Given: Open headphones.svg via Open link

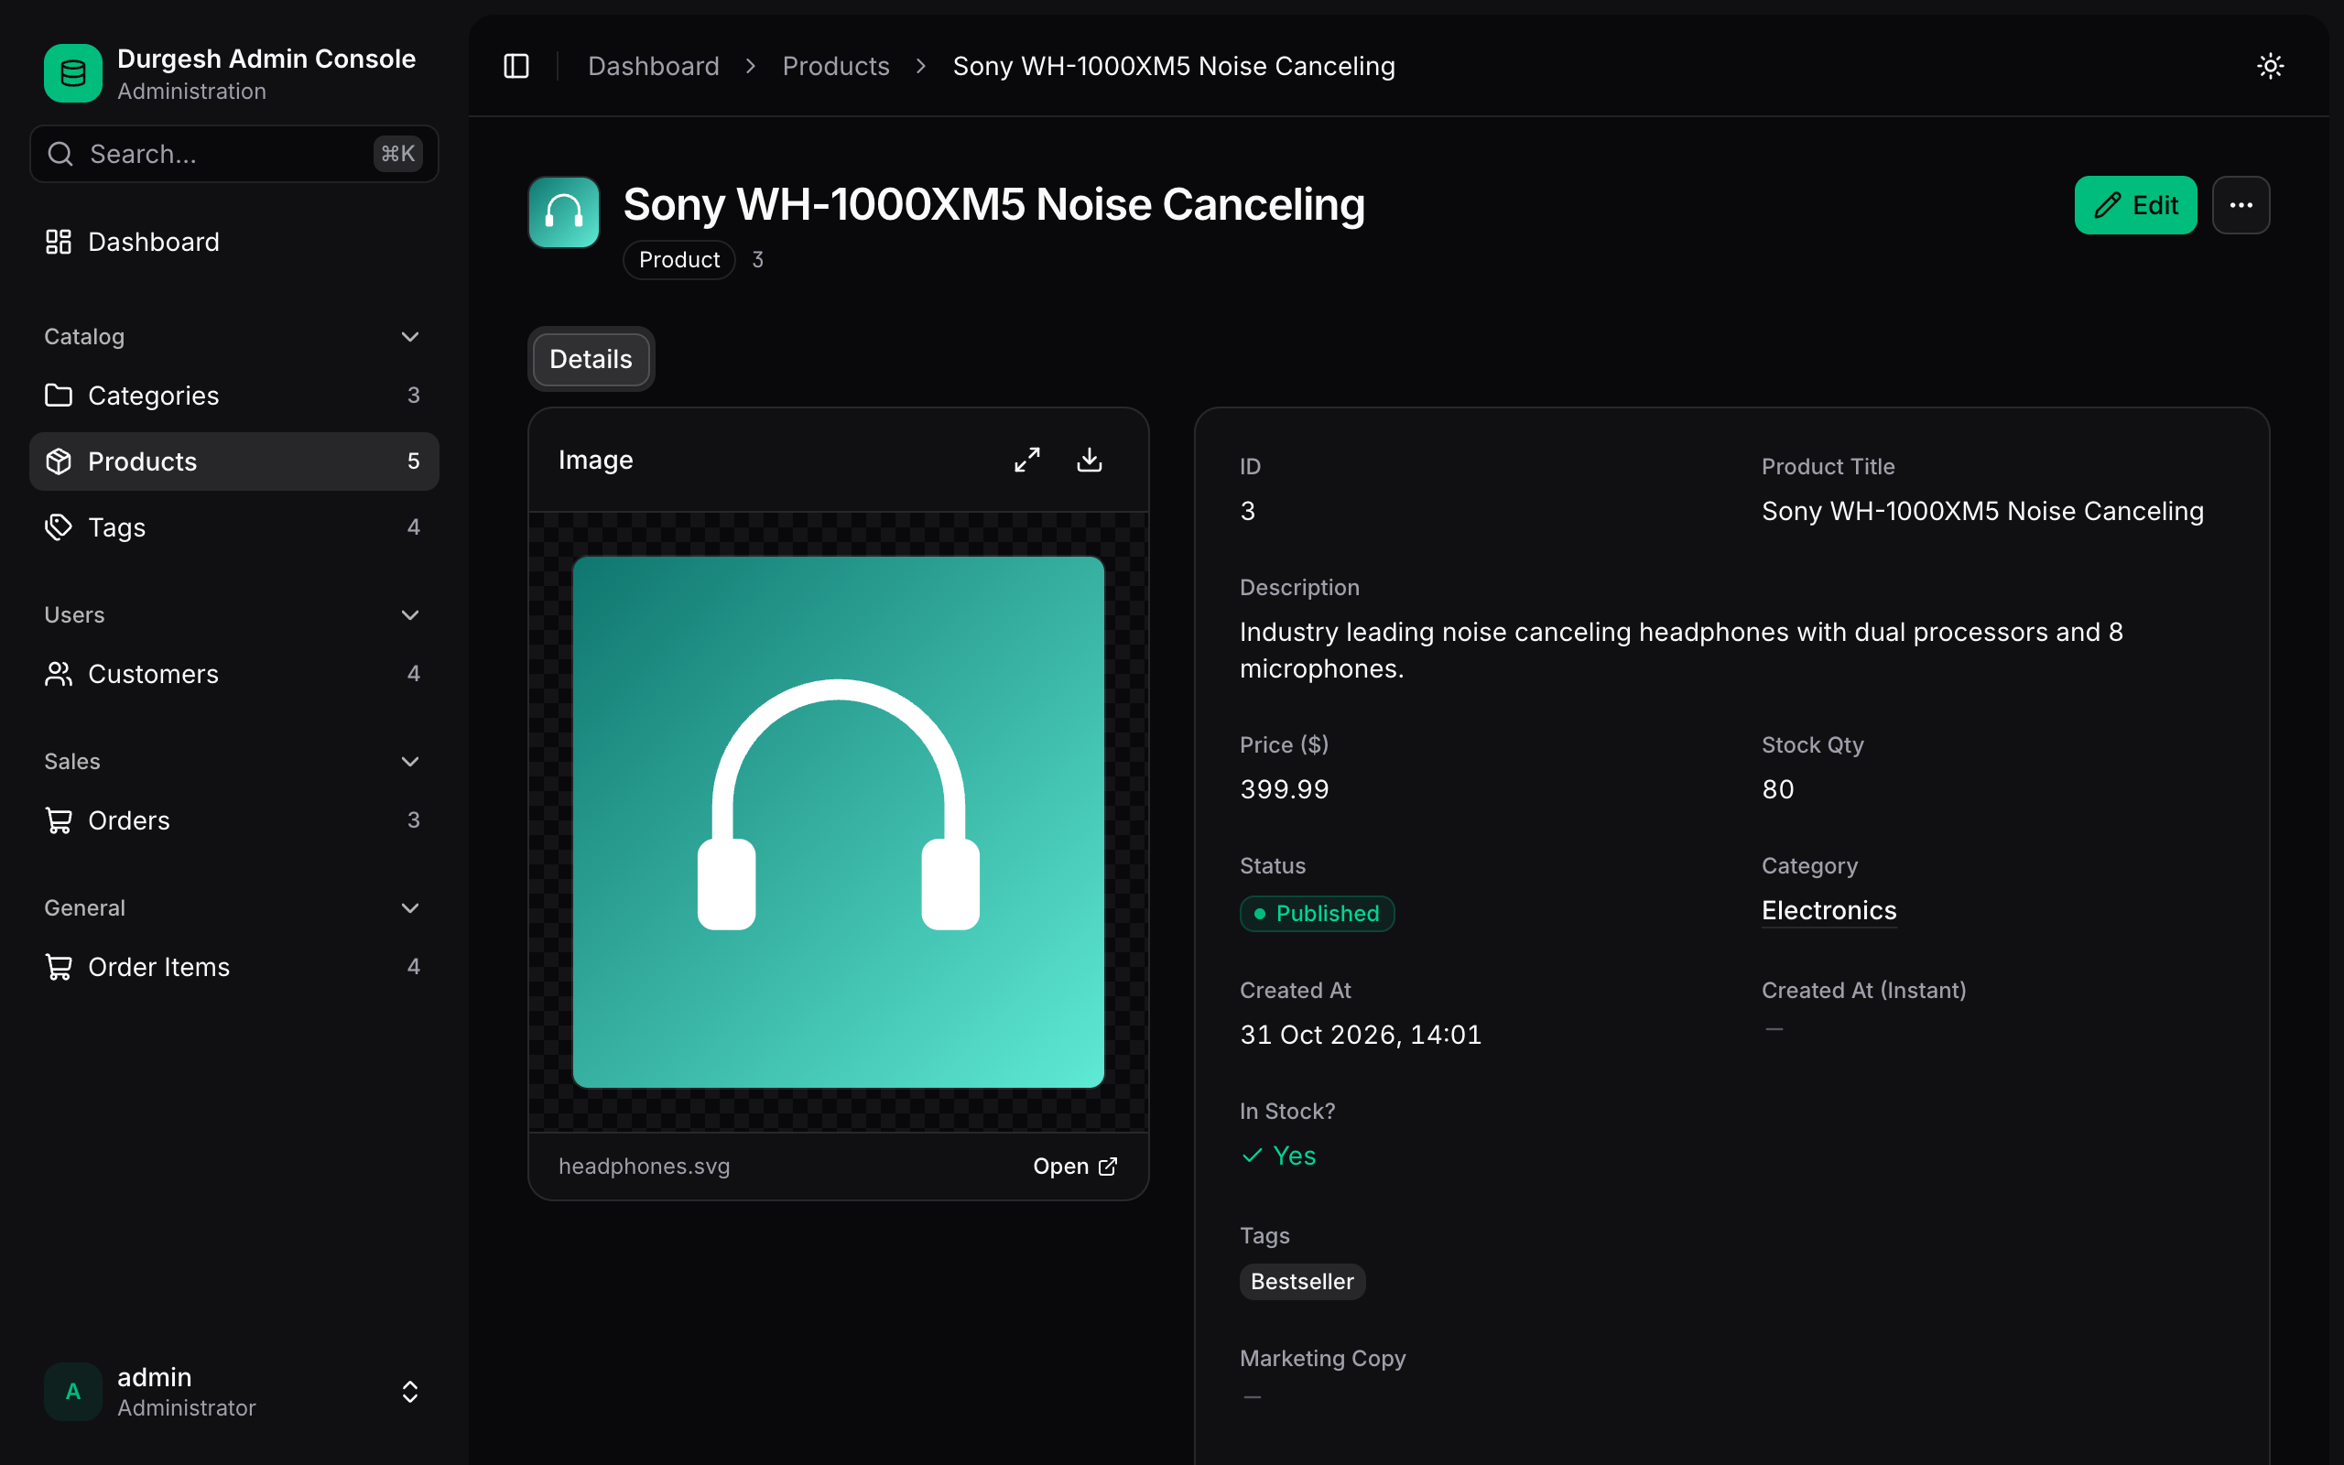Looking at the screenshot, I should pyautogui.click(x=1075, y=1167).
